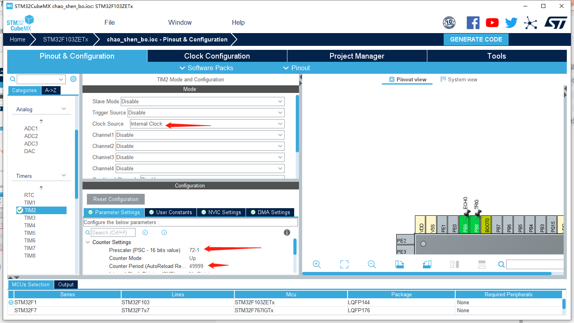Select the BOOT0 pin
Viewport: 574px width, 323px height.
tap(486, 225)
